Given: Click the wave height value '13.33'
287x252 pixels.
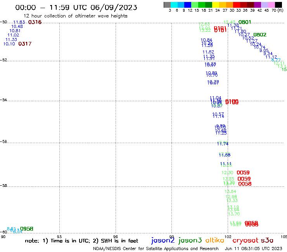Looking at the screenshot, I should pyautogui.click(x=232, y=200).
